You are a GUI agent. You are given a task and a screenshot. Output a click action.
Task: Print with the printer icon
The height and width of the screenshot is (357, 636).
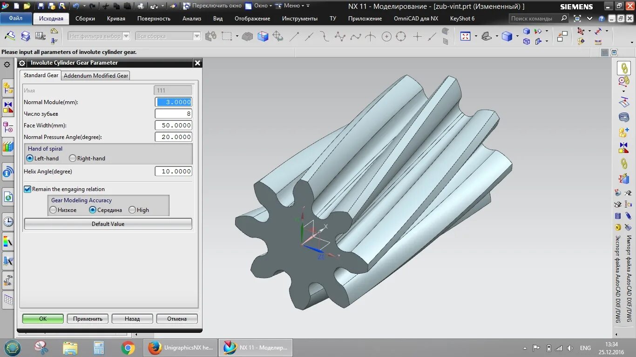[140, 6]
